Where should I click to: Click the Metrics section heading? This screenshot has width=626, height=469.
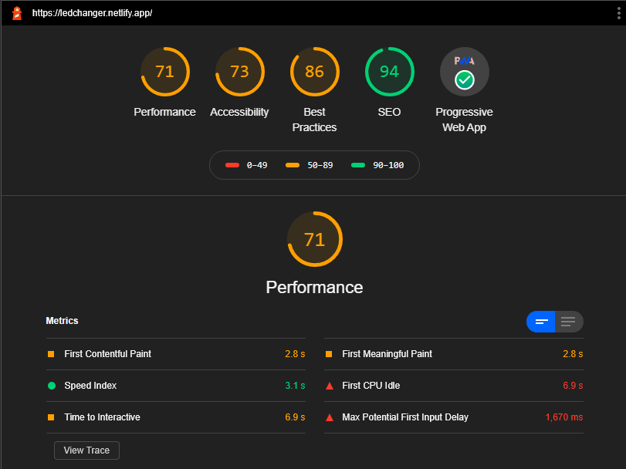(x=62, y=321)
